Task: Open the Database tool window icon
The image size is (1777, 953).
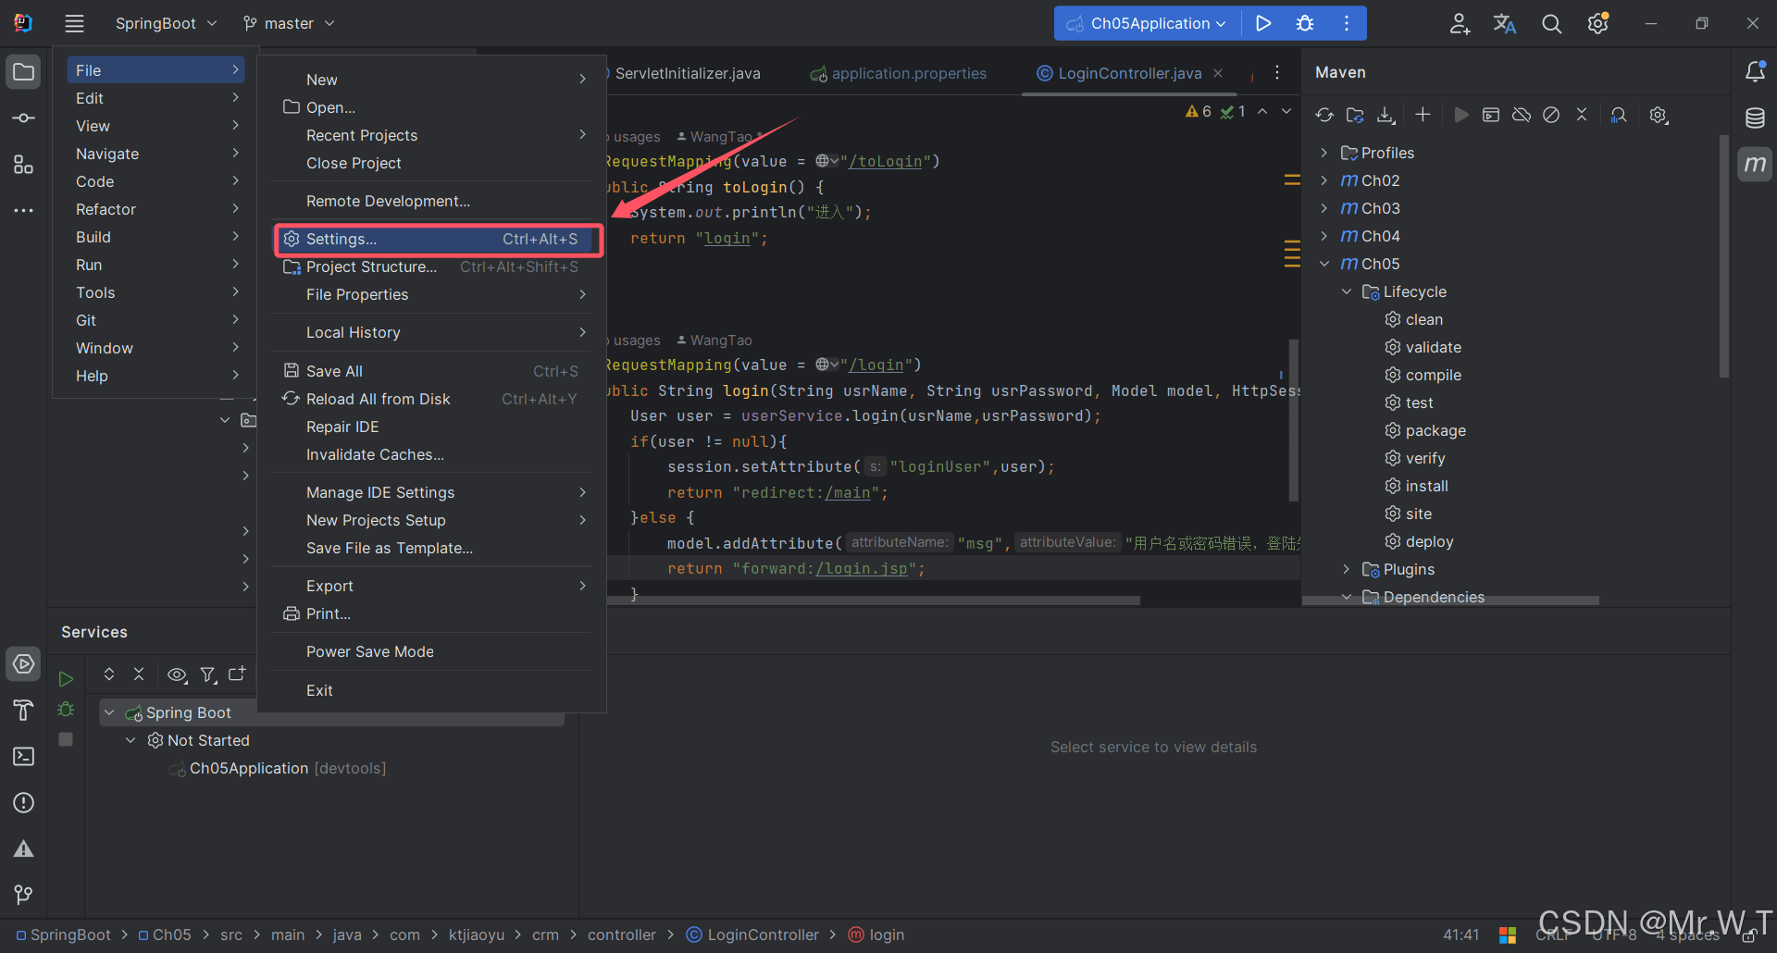Action: click(1755, 118)
